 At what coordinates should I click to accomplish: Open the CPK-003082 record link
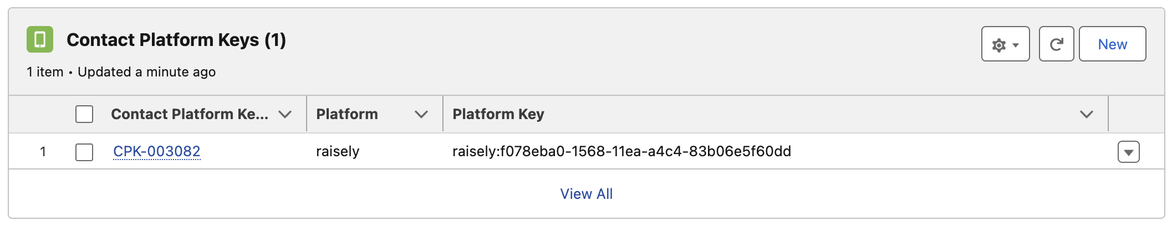tap(156, 151)
